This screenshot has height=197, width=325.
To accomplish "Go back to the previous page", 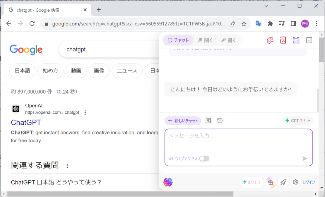I will [9, 24].
